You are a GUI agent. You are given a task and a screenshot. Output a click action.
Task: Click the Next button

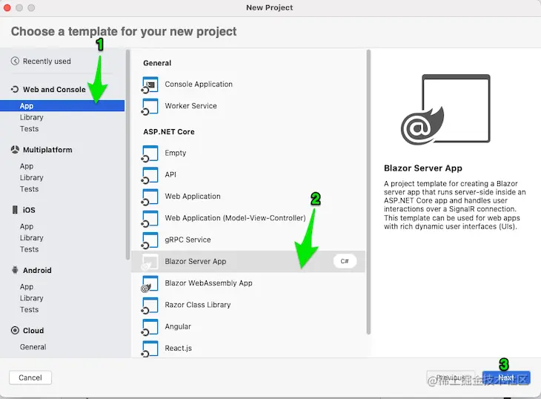(506, 377)
